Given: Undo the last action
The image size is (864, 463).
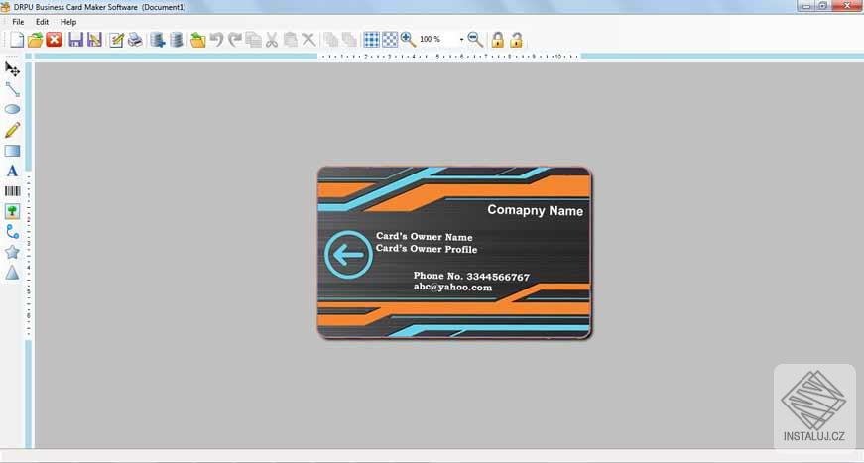Looking at the screenshot, I should 216,40.
